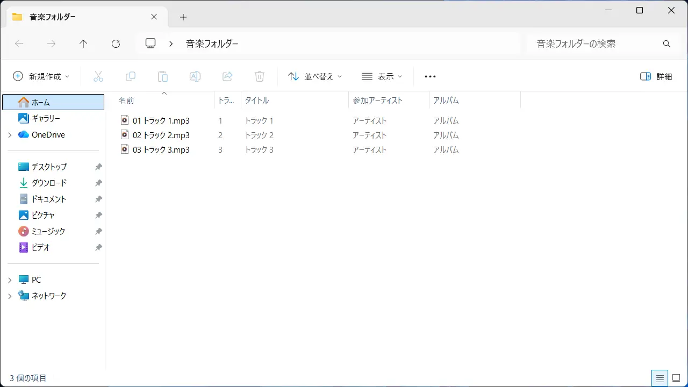Go forward with the right arrow
The height and width of the screenshot is (387, 688).
tap(52, 44)
